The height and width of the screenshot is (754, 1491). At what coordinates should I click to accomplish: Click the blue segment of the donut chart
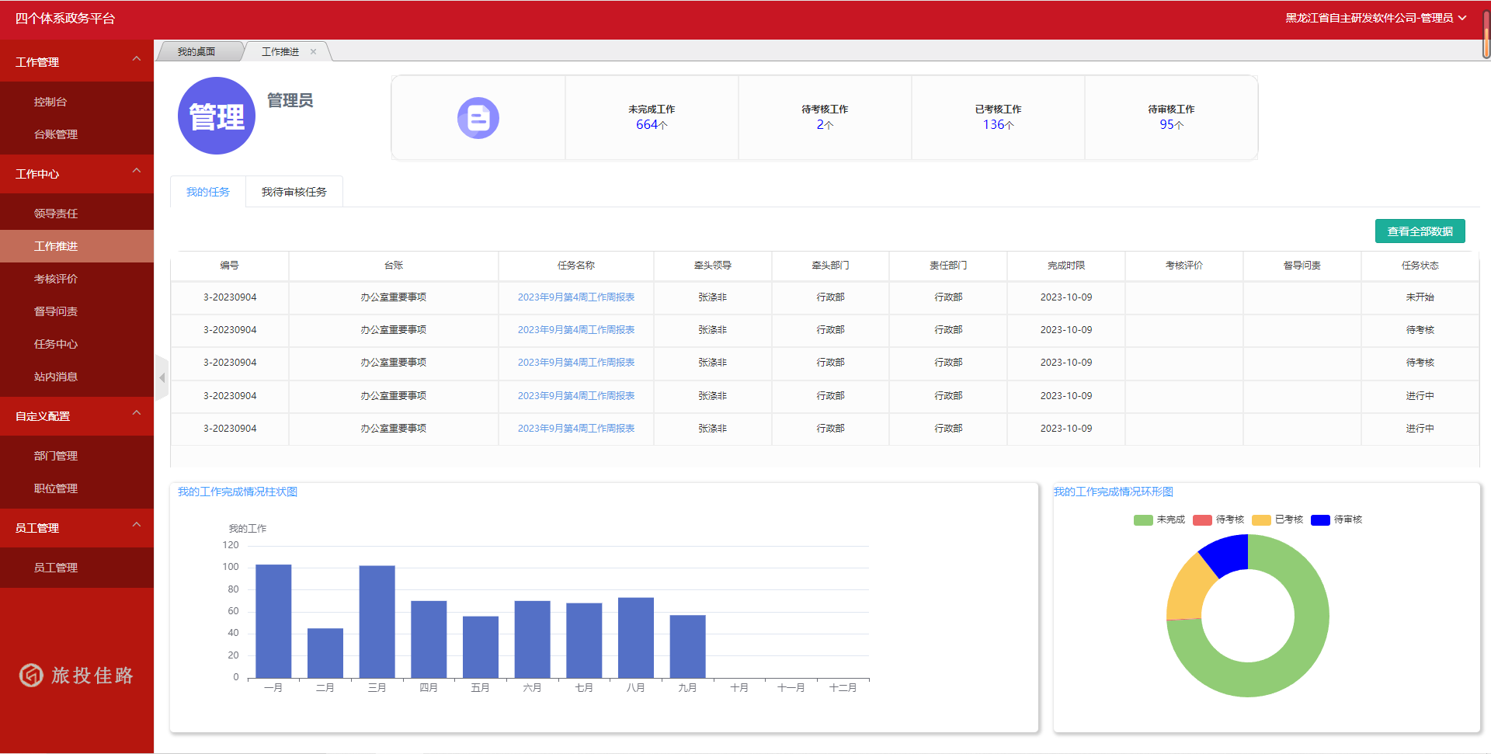click(x=1229, y=553)
